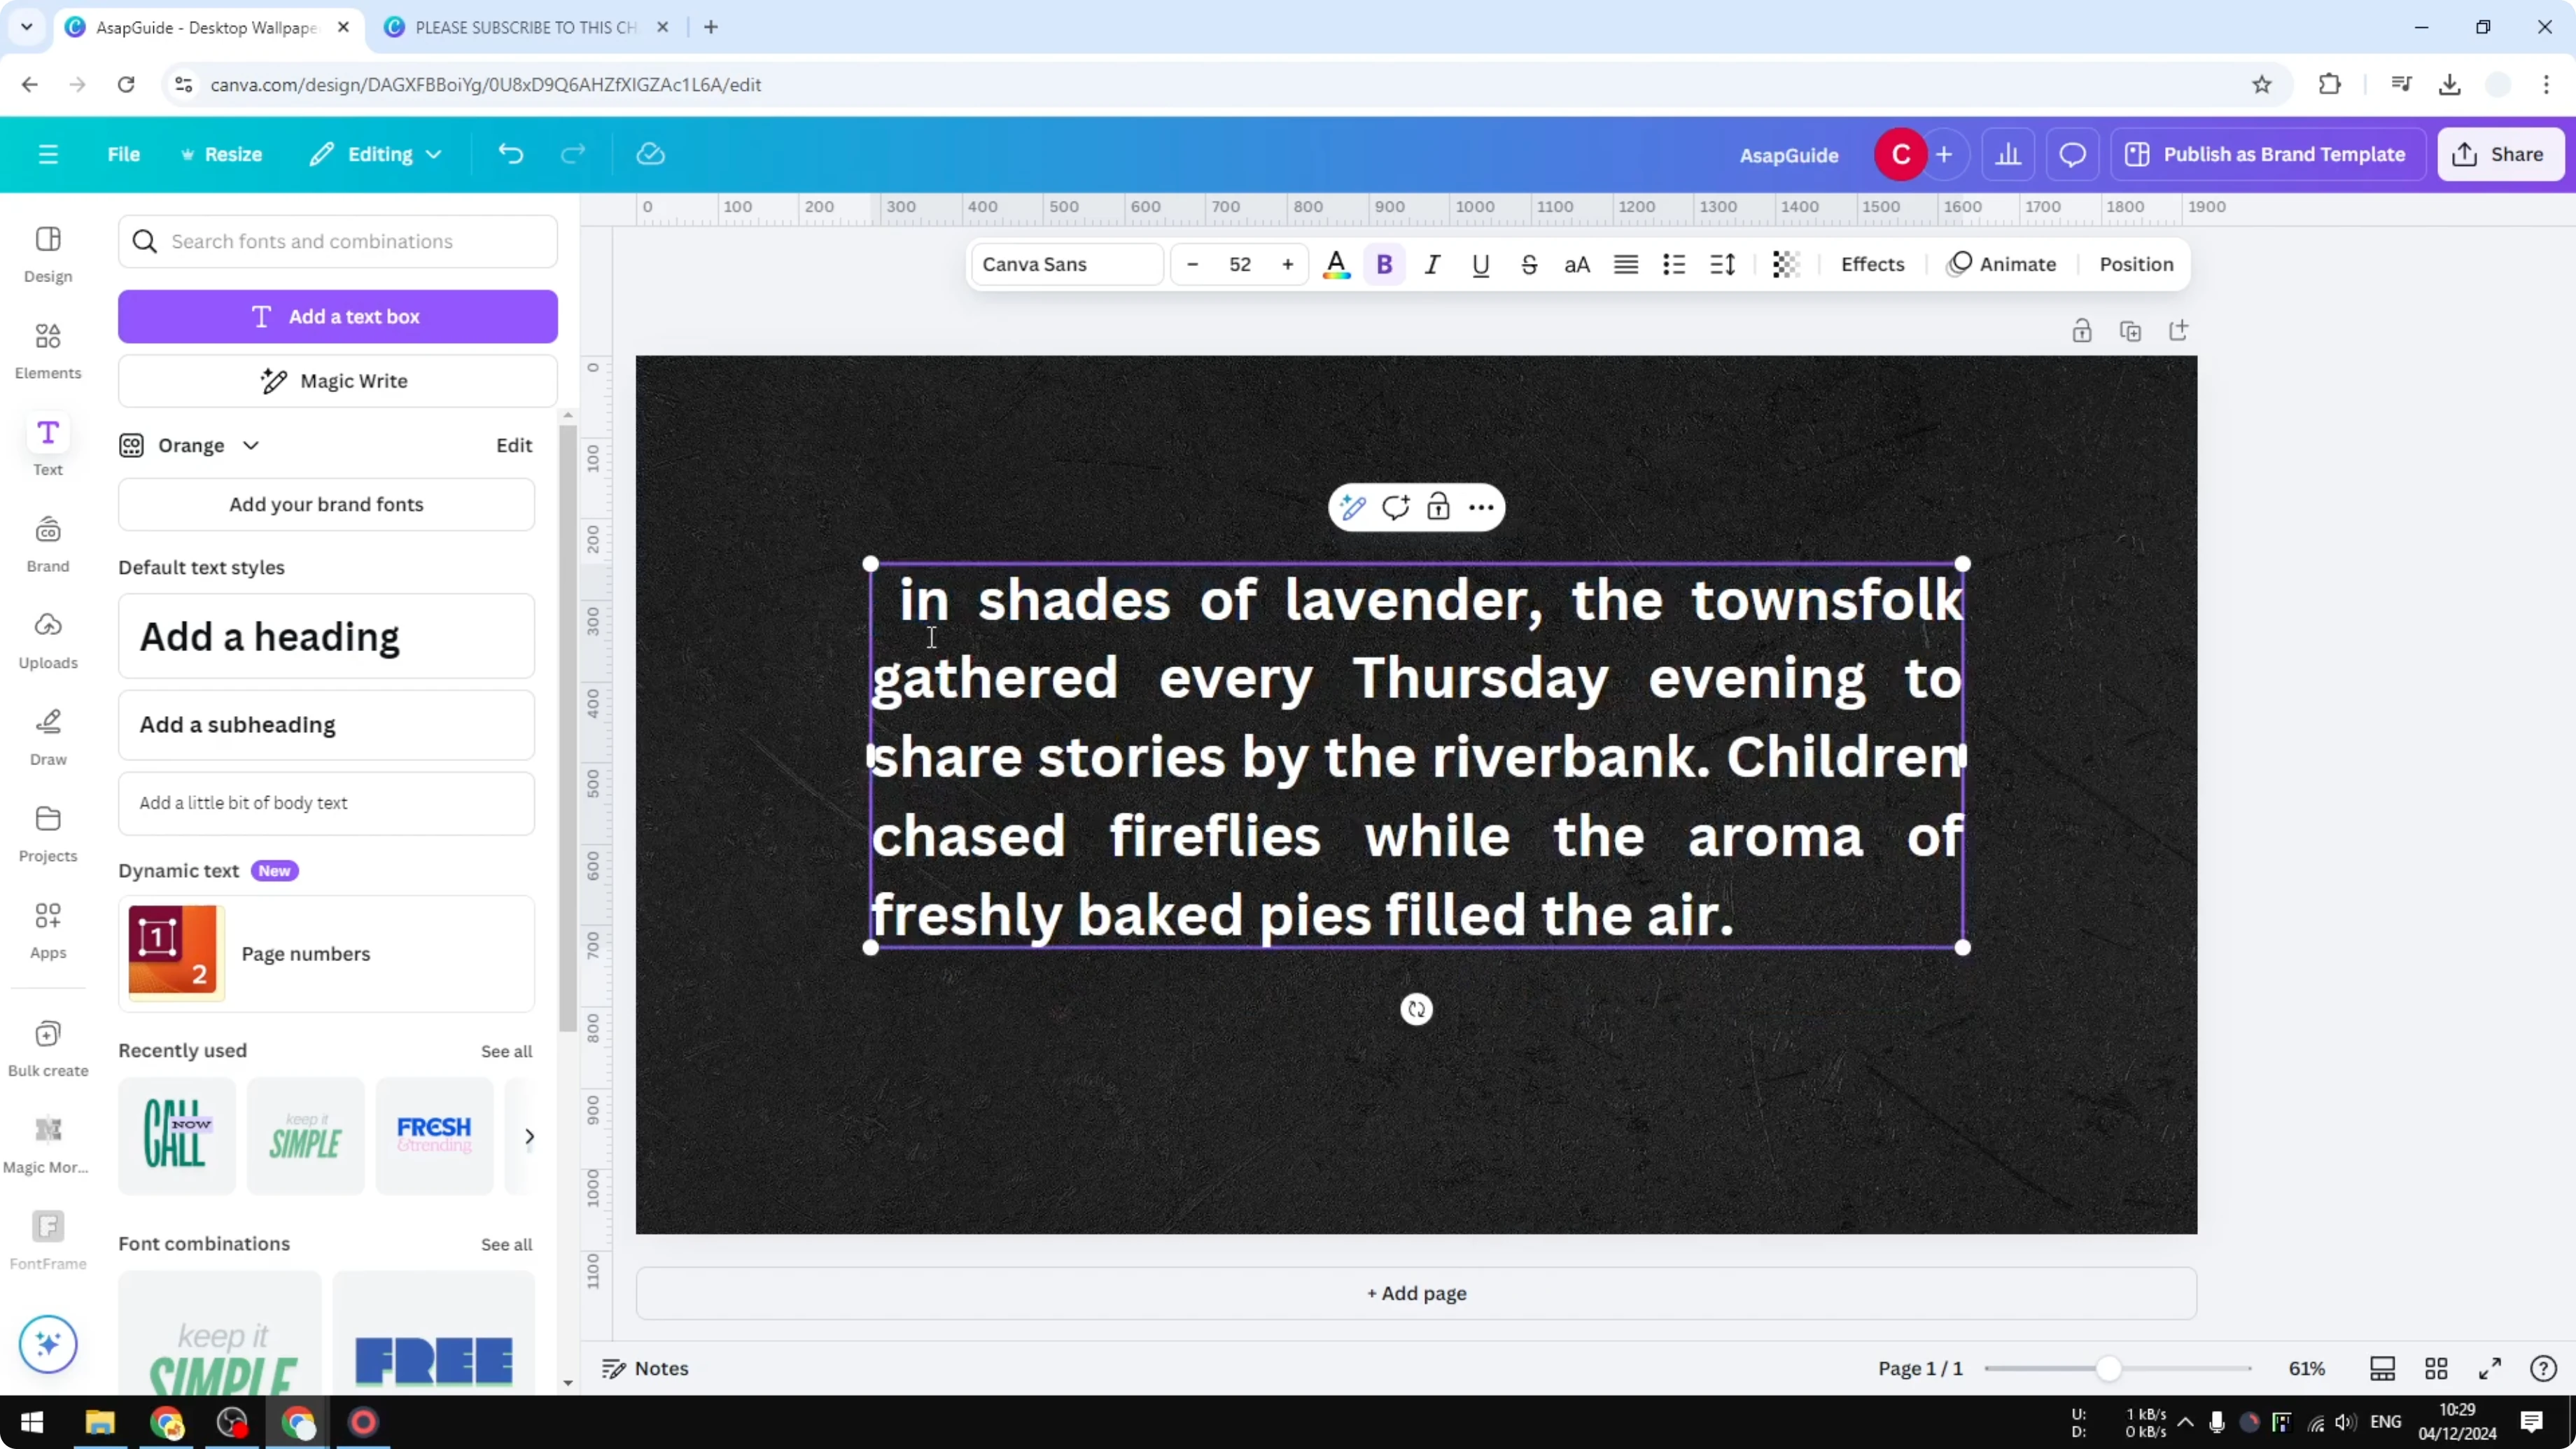This screenshot has width=2576, height=1449.
Task: Open the Elements panel
Action: coord(47,350)
